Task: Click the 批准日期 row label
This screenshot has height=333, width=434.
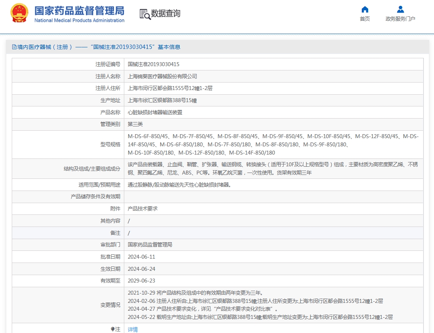Action: click(110, 257)
